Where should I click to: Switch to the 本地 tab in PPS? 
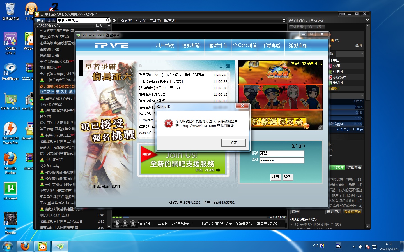[x=51, y=20]
